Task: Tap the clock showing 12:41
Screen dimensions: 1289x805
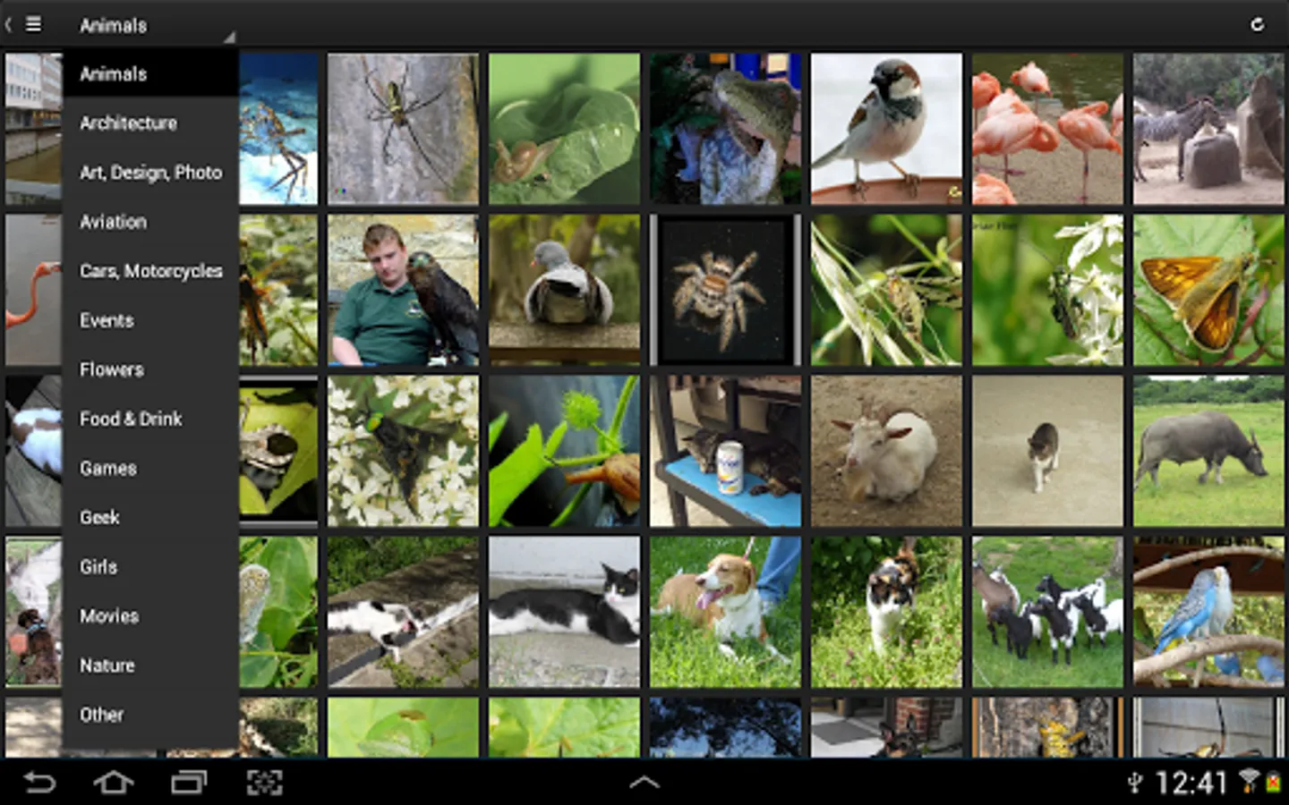Action: tap(1191, 784)
